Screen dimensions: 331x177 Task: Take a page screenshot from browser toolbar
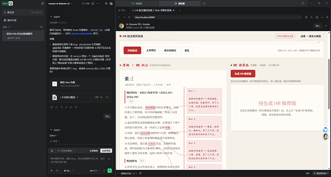[x=317, y=17]
